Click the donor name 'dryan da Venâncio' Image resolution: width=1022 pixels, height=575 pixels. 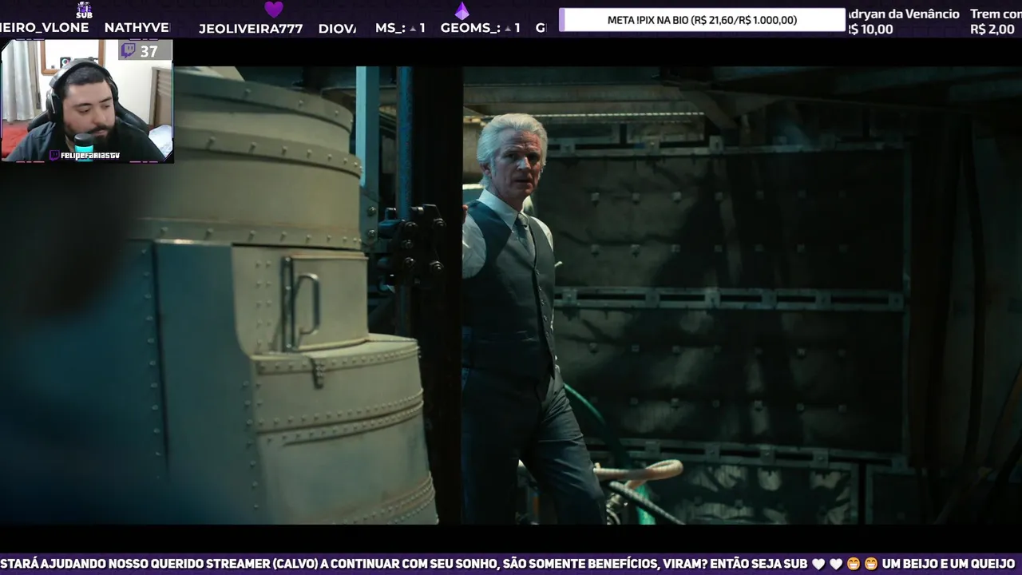click(x=903, y=14)
